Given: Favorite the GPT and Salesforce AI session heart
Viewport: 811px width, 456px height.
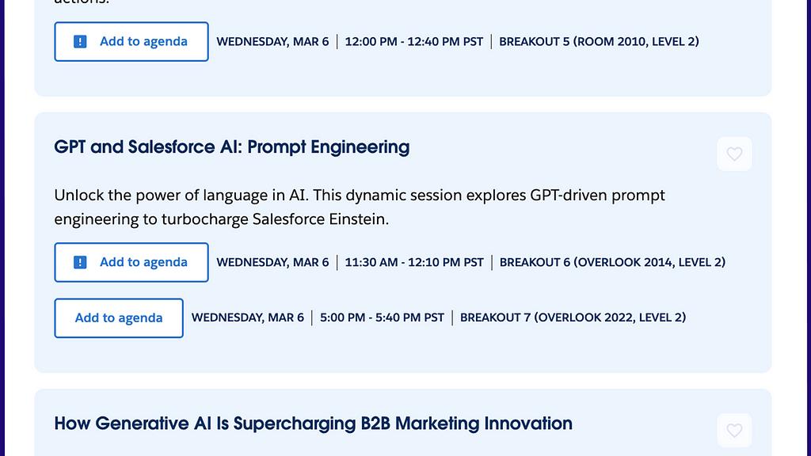Looking at the screenshot, I should 734,154.
